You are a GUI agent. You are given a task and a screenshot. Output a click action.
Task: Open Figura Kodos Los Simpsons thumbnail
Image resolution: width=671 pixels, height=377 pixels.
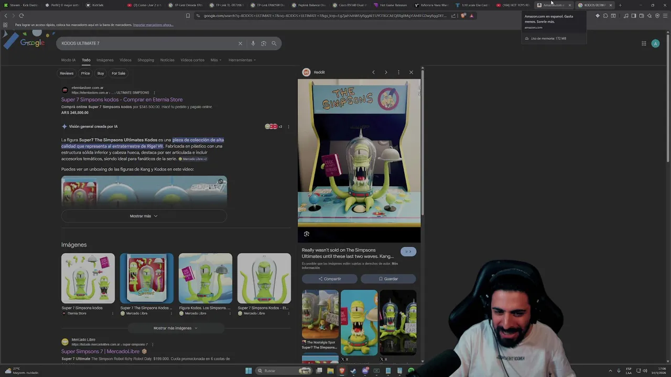205,279
